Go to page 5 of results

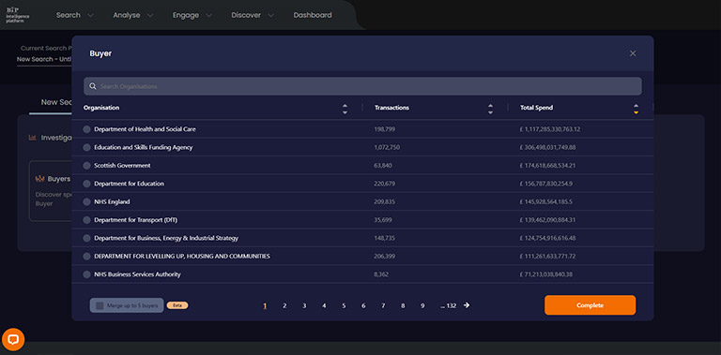pyautogui.click(x=344, y=305)
